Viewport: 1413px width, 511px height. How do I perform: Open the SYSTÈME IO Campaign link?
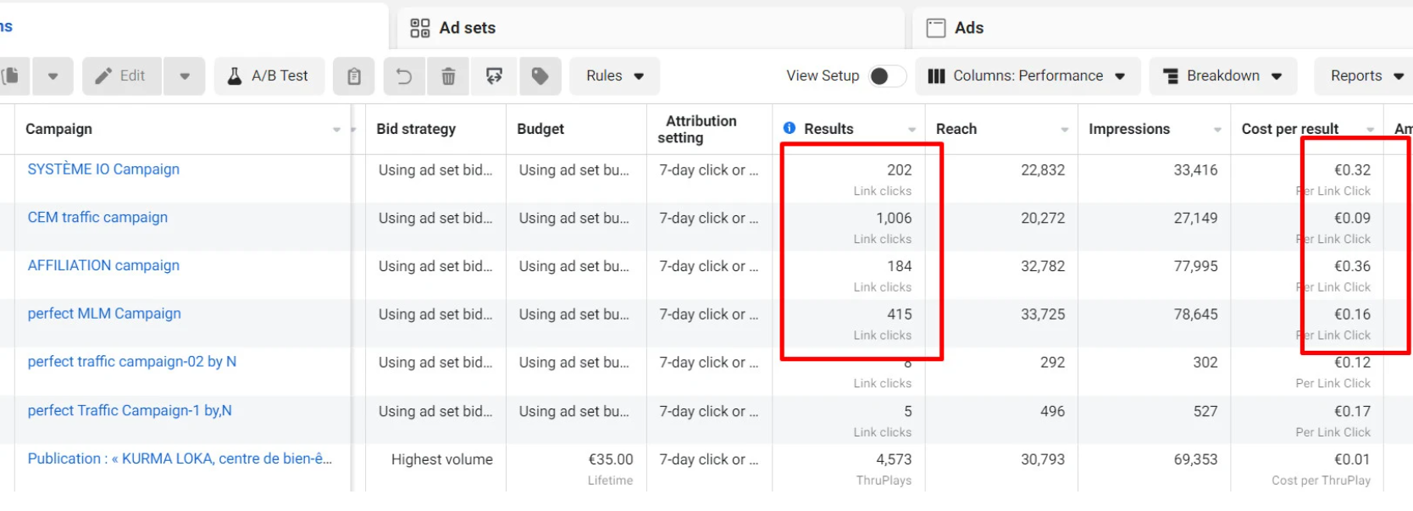[x=103, y=169]
